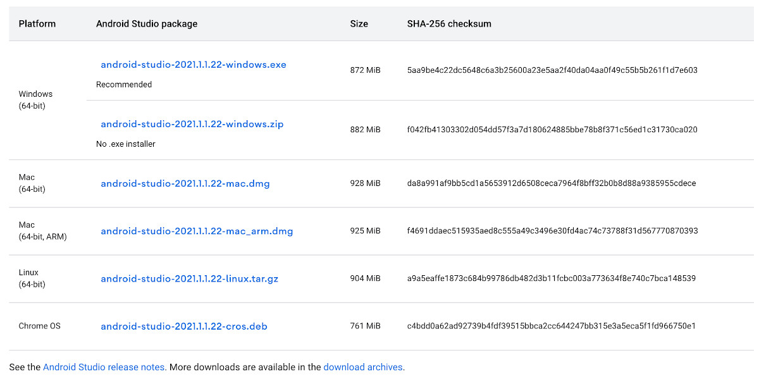
Task: Click the Android Studio package column header
Action: [x=147, y=24]
